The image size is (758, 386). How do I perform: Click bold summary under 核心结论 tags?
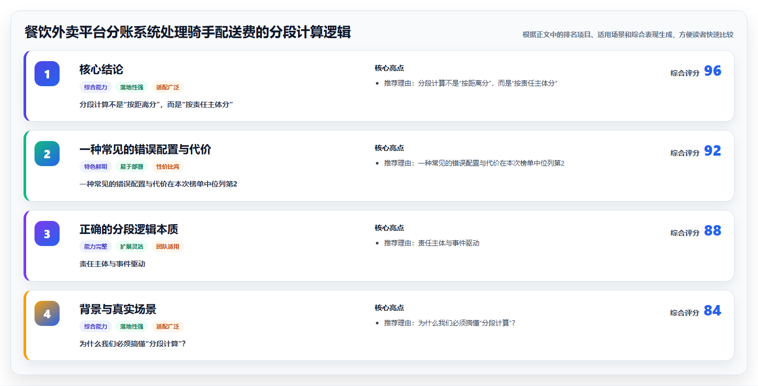pos(156,104)
